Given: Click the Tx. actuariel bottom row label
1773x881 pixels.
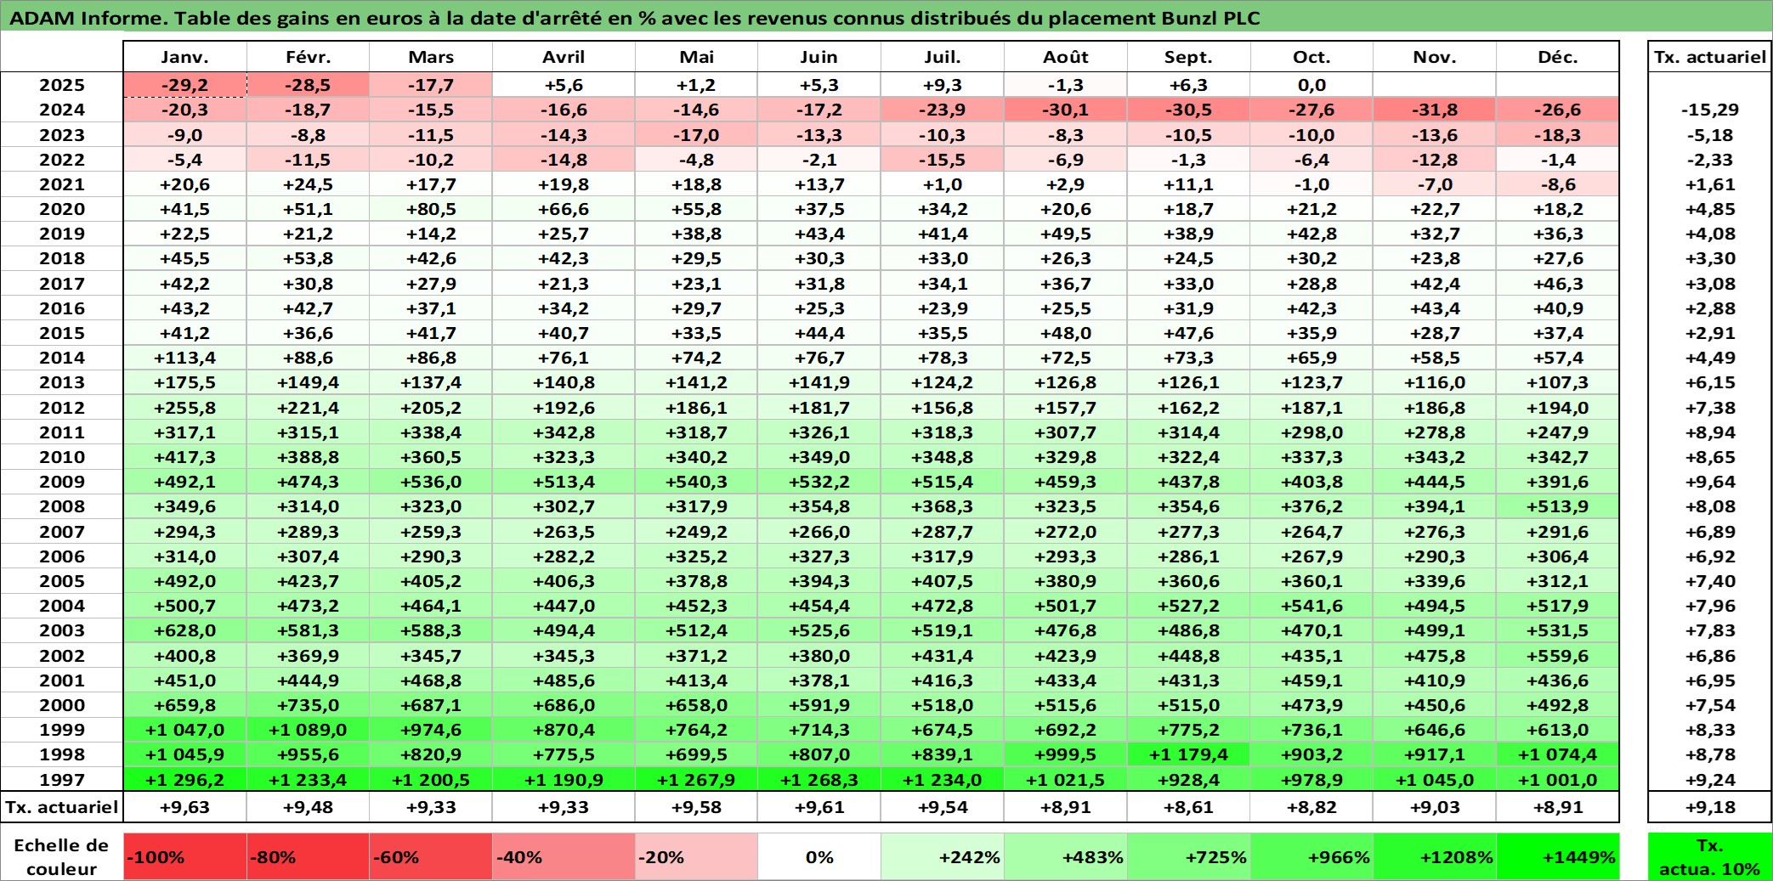Looking at the screenshot, I should coord(62,807).
